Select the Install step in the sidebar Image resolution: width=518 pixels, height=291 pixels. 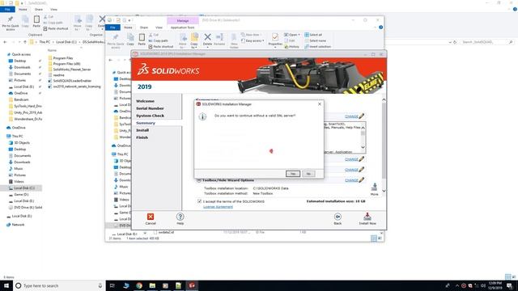142,130
